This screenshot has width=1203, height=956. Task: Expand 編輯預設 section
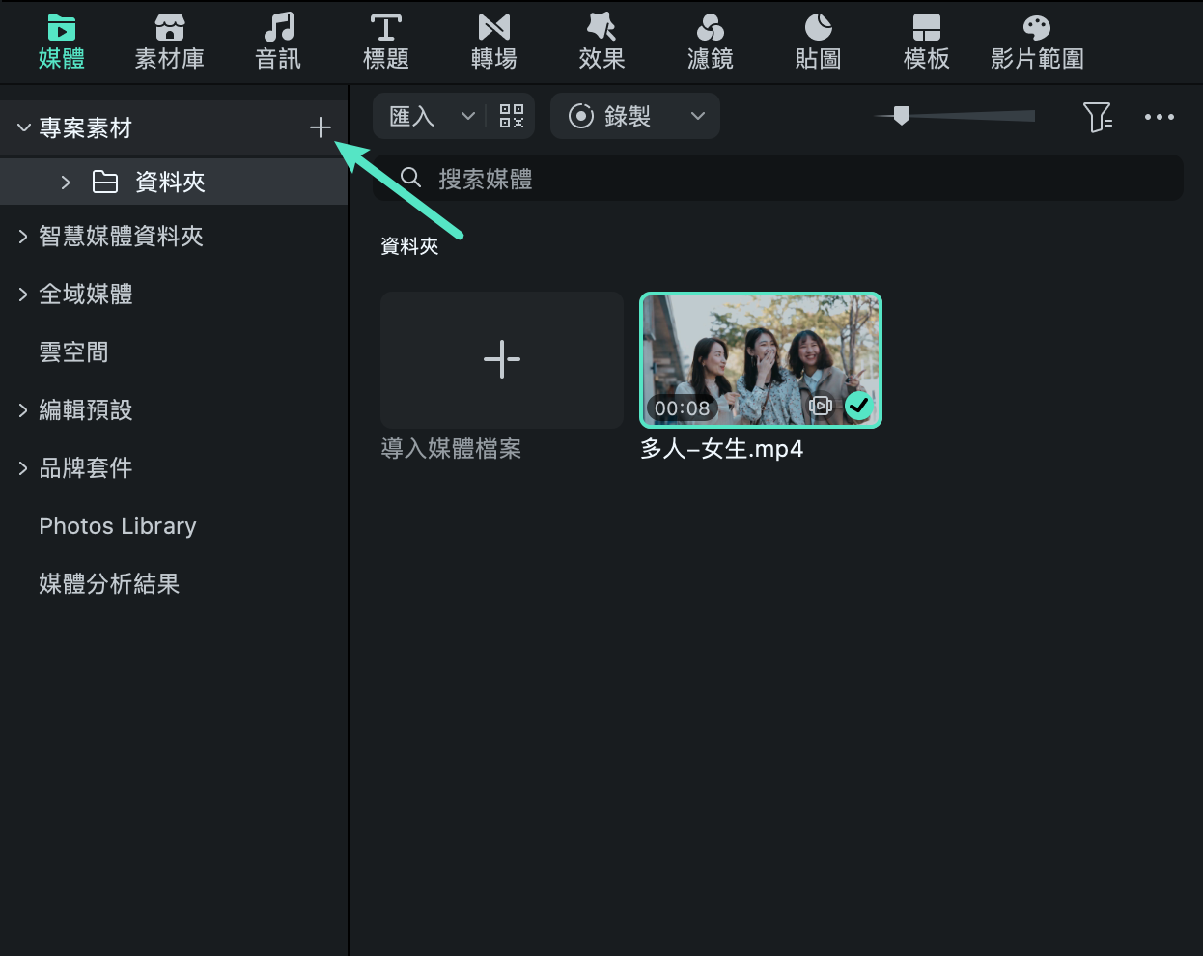coord(23,410)
